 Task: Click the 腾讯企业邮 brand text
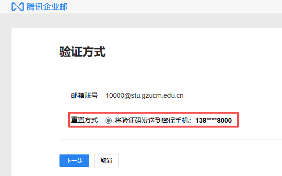coord(47,7)
